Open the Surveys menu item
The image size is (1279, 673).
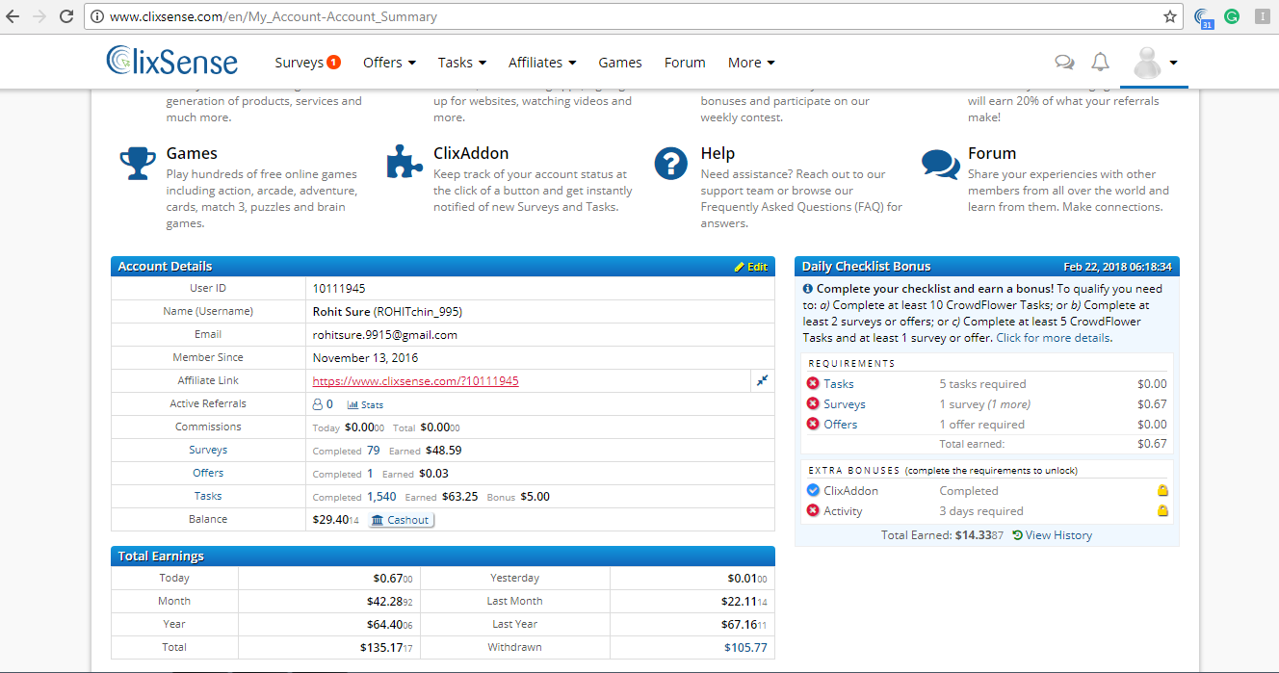click(306, 63)
